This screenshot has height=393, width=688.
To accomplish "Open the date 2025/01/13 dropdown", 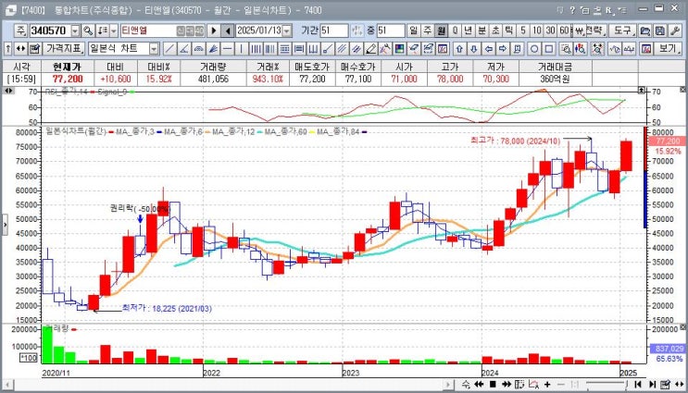I will 287,31.
